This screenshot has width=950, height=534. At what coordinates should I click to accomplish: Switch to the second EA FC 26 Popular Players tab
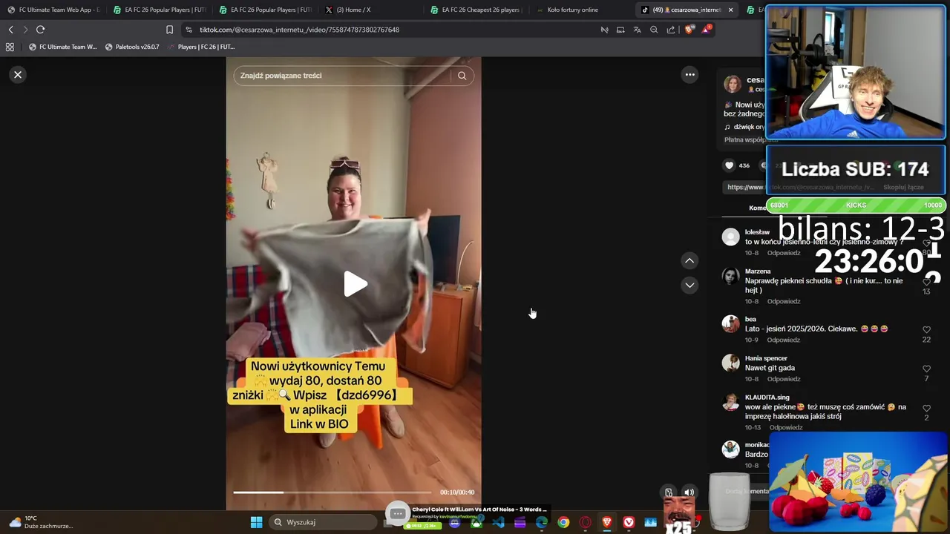pos(265,10)
